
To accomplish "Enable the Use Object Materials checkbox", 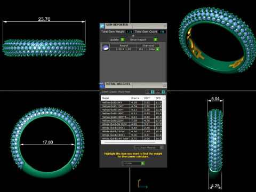I will pos(162,147).
